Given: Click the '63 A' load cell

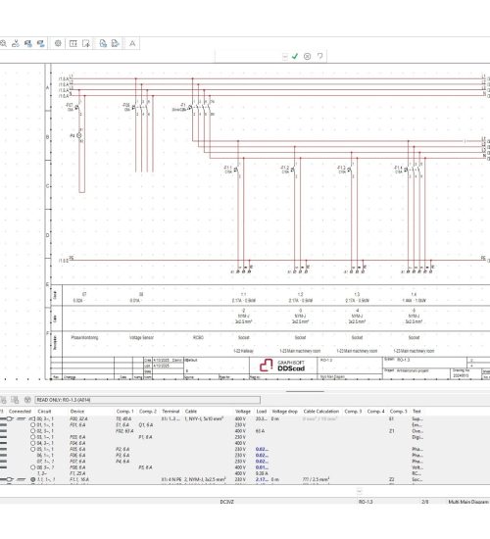Looking at the screenshot, I should (x=260, y=431).
